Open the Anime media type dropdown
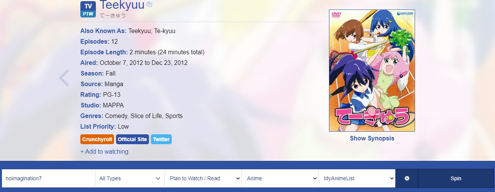The width and height of the screenshot is (495, 192). coord(280,178)
